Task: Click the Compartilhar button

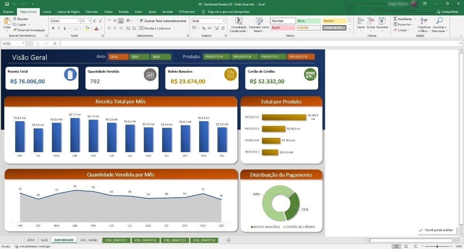Action: click(448, 12)
